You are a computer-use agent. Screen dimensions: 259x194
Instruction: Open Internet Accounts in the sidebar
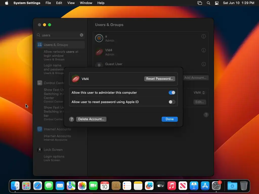[54, 129]
